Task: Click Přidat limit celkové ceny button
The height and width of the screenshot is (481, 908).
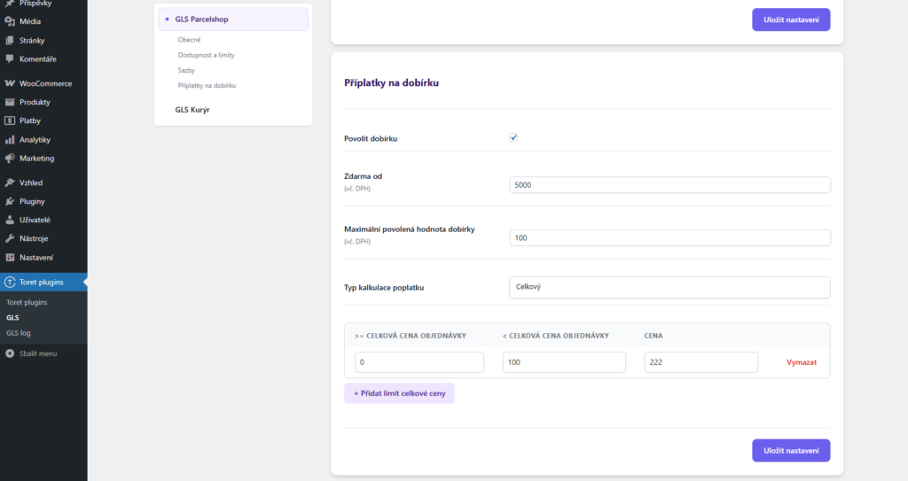Action: click(399, 393)
